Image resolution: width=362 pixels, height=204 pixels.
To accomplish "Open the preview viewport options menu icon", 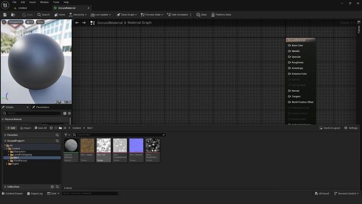I will 4,22.
